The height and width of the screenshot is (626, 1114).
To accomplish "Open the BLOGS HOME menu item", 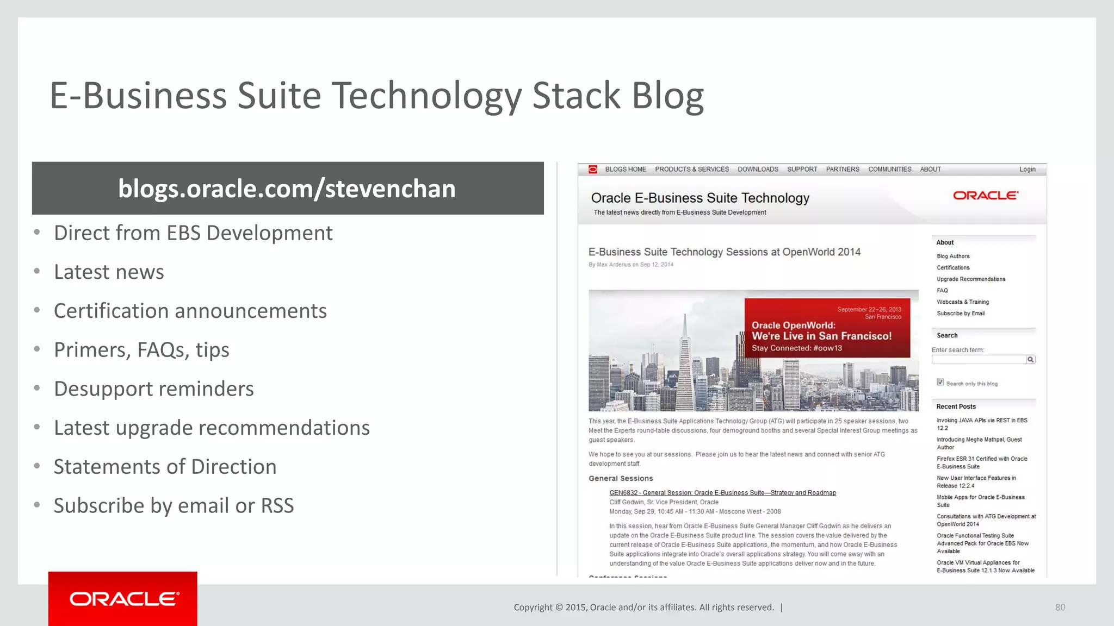I will tap(626, 170).
